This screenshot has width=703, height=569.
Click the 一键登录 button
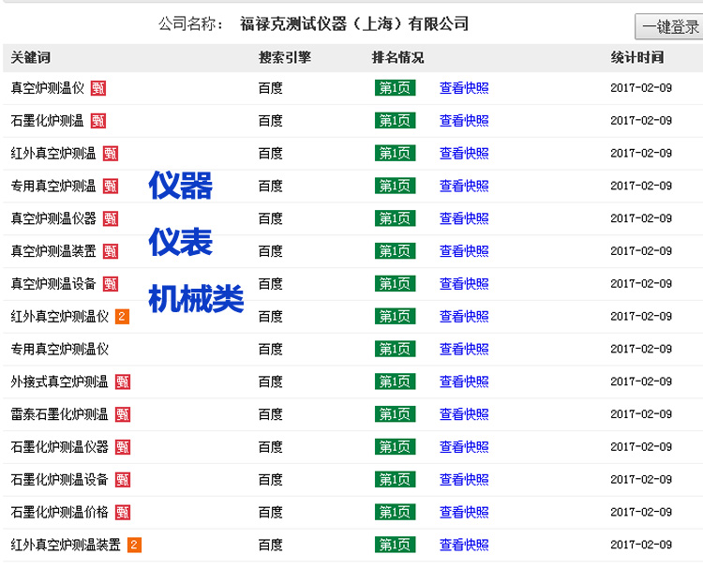coord(669,26)
